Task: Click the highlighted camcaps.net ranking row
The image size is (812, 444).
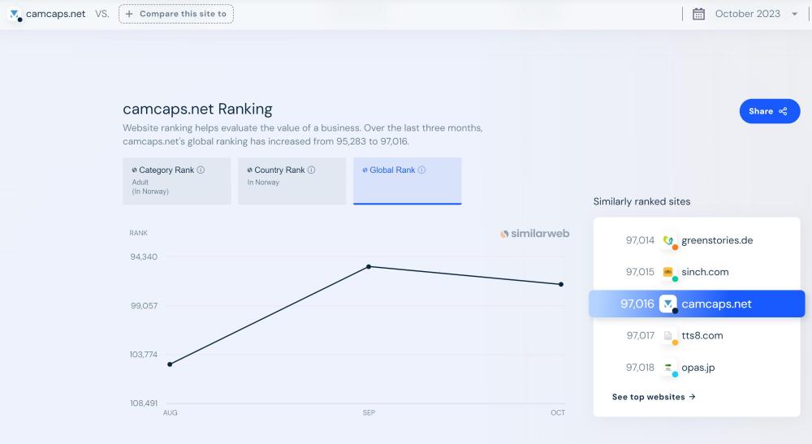Action: 696,304
